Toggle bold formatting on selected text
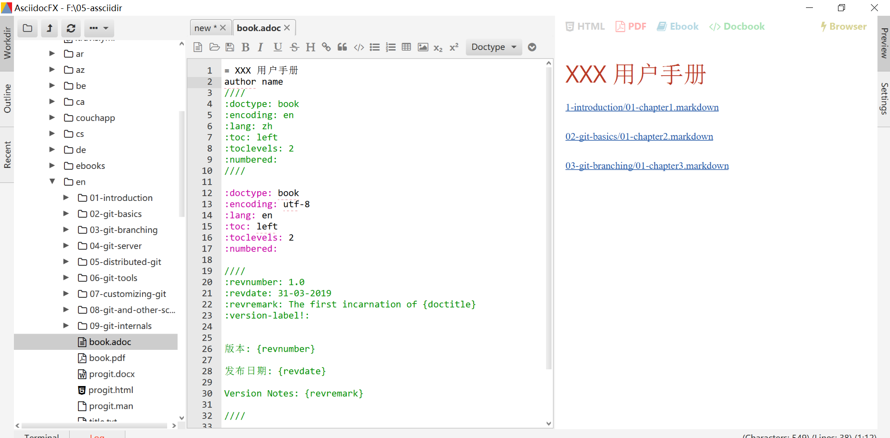The width and height of the screenshot is (890, 438). point(245,47)
